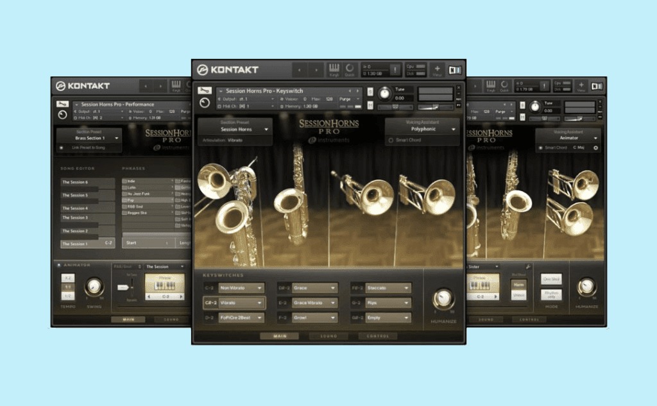Open the Keyb keyboard panel in center window
Screen dimensions: 657x406
coord(334,69)
